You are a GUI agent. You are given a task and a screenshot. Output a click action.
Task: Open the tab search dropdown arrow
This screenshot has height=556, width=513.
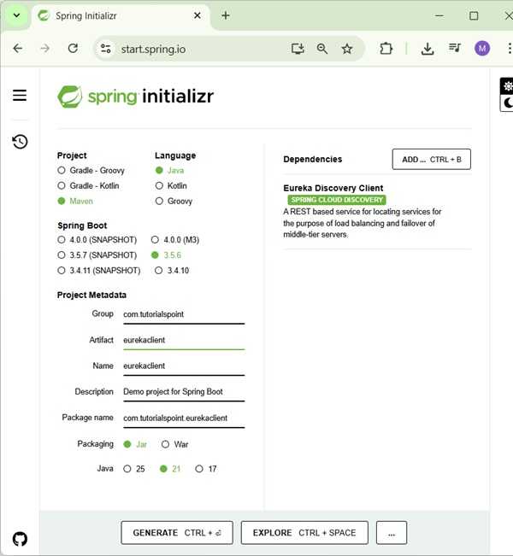point(16,15)
